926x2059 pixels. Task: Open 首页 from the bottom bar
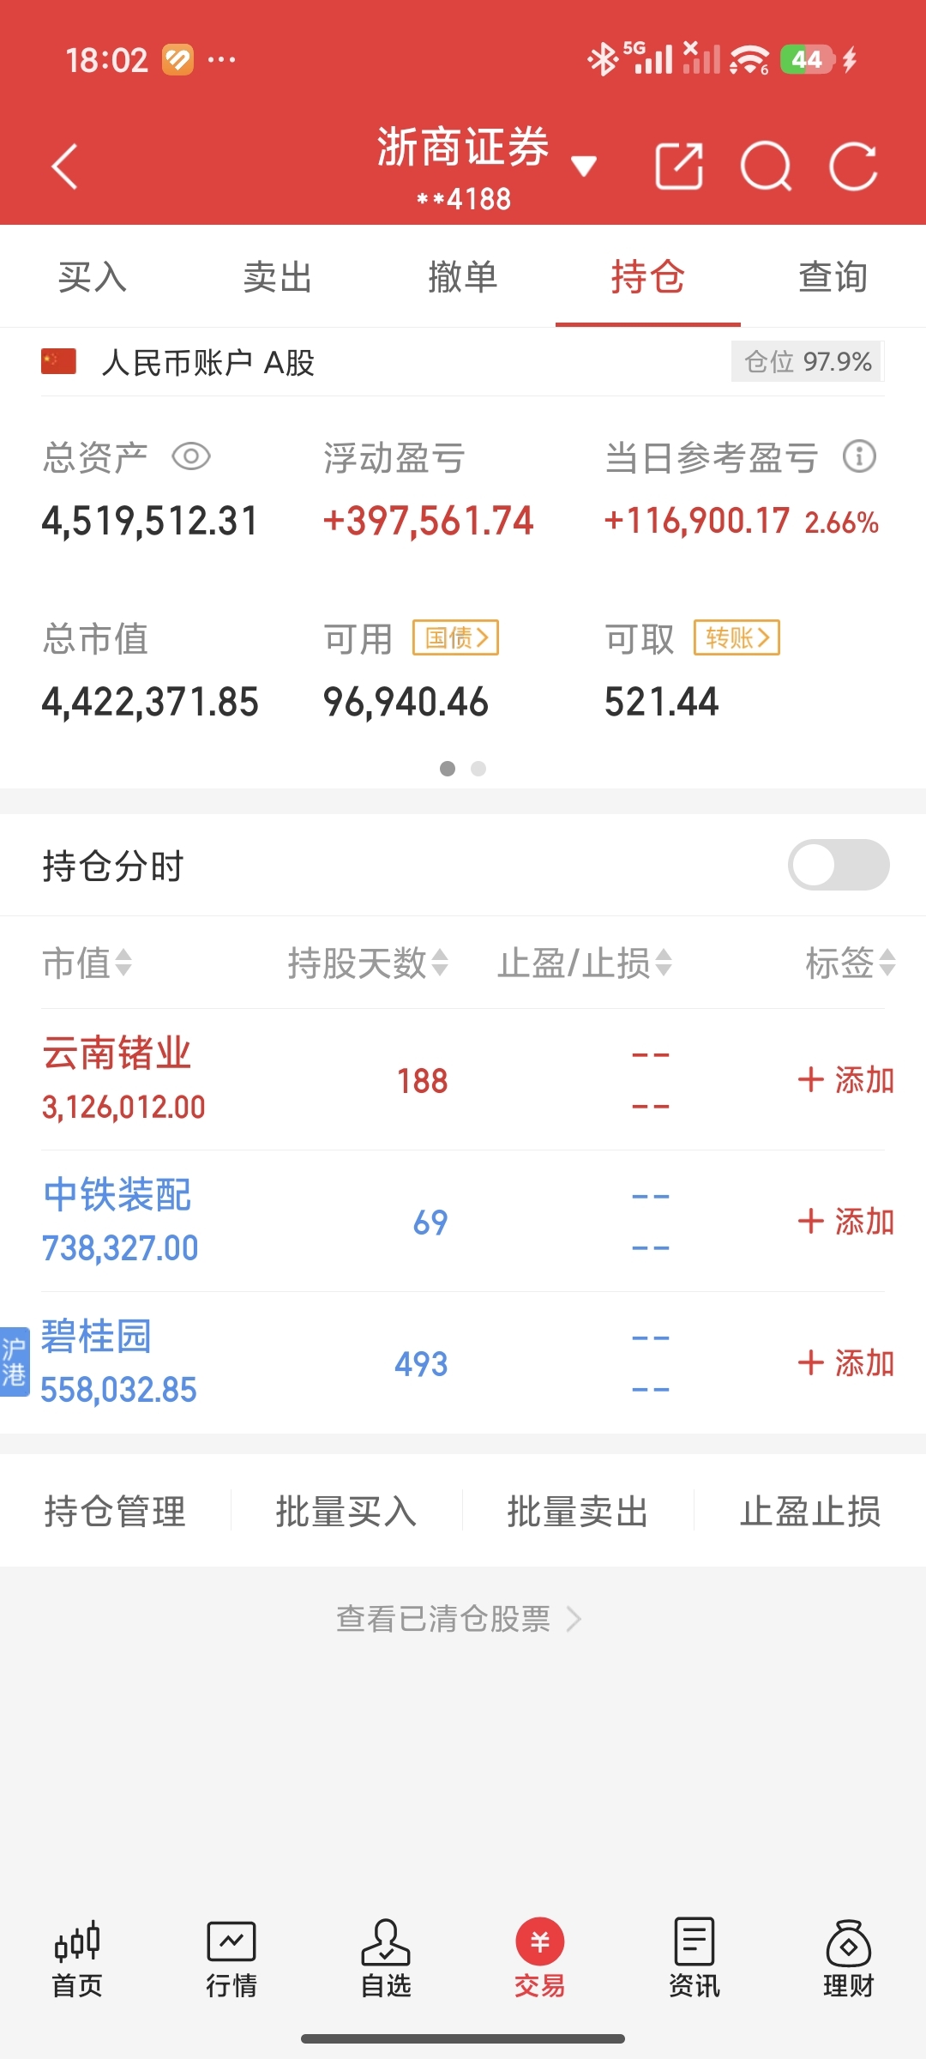coord(77,1959)
